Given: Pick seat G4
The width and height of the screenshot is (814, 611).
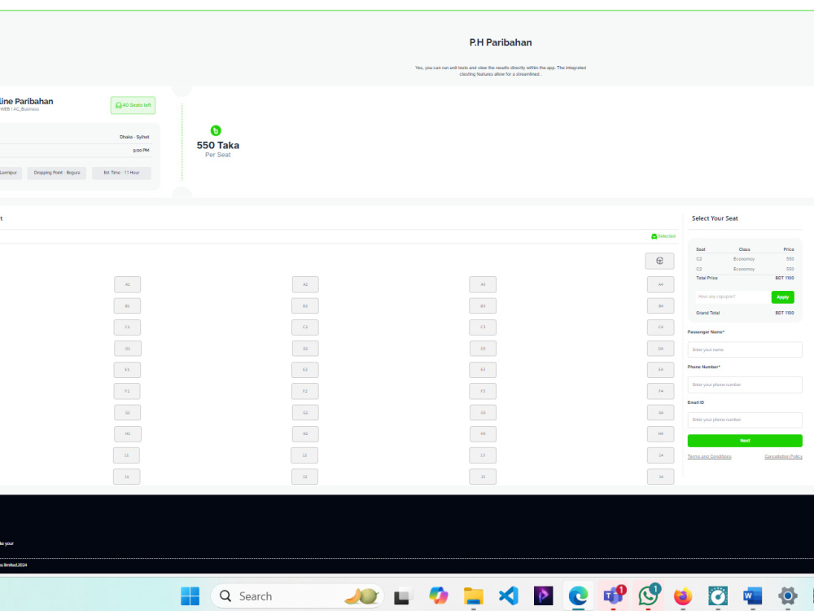Looking at the screenshot, I should [660, 412].
